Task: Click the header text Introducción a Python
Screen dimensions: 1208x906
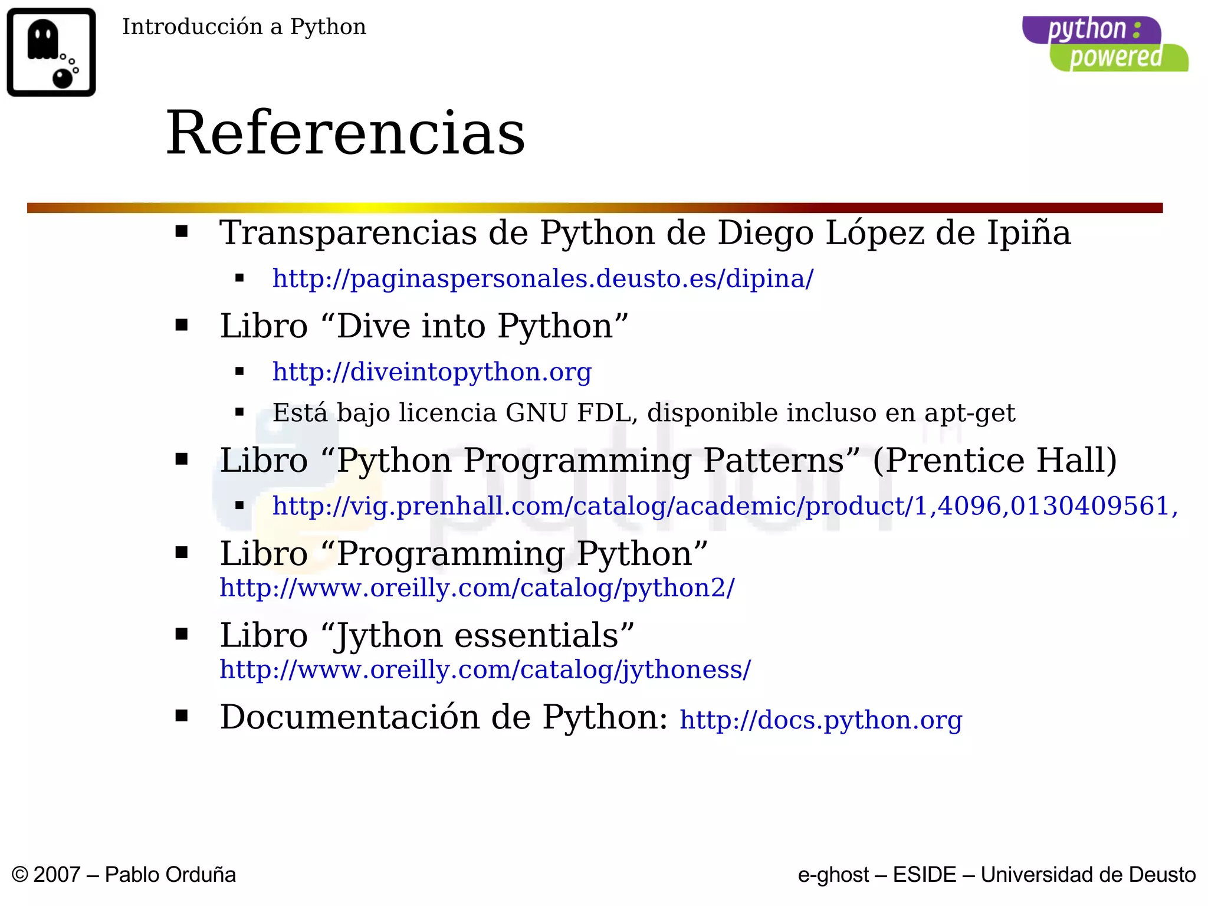Action: point(244,27)
